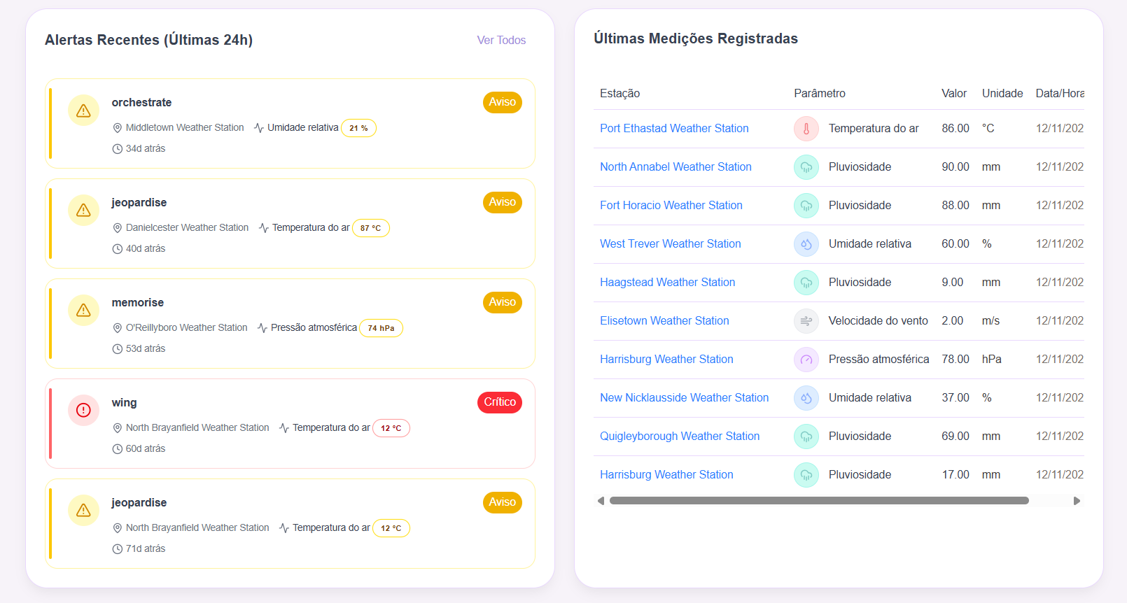Click the gauge icon beside Pressão atmosférica
This screenshot has height=603, width=1127.
click(x=806, y=360)
